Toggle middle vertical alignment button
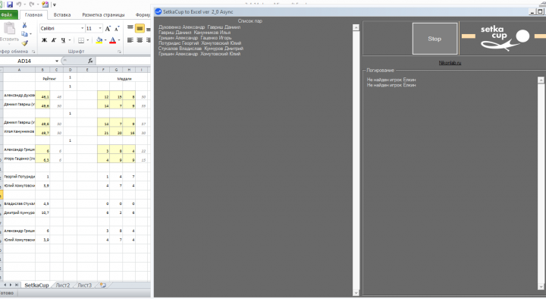Viewport: 546px width, 299px height. click(x=140, y=28)
